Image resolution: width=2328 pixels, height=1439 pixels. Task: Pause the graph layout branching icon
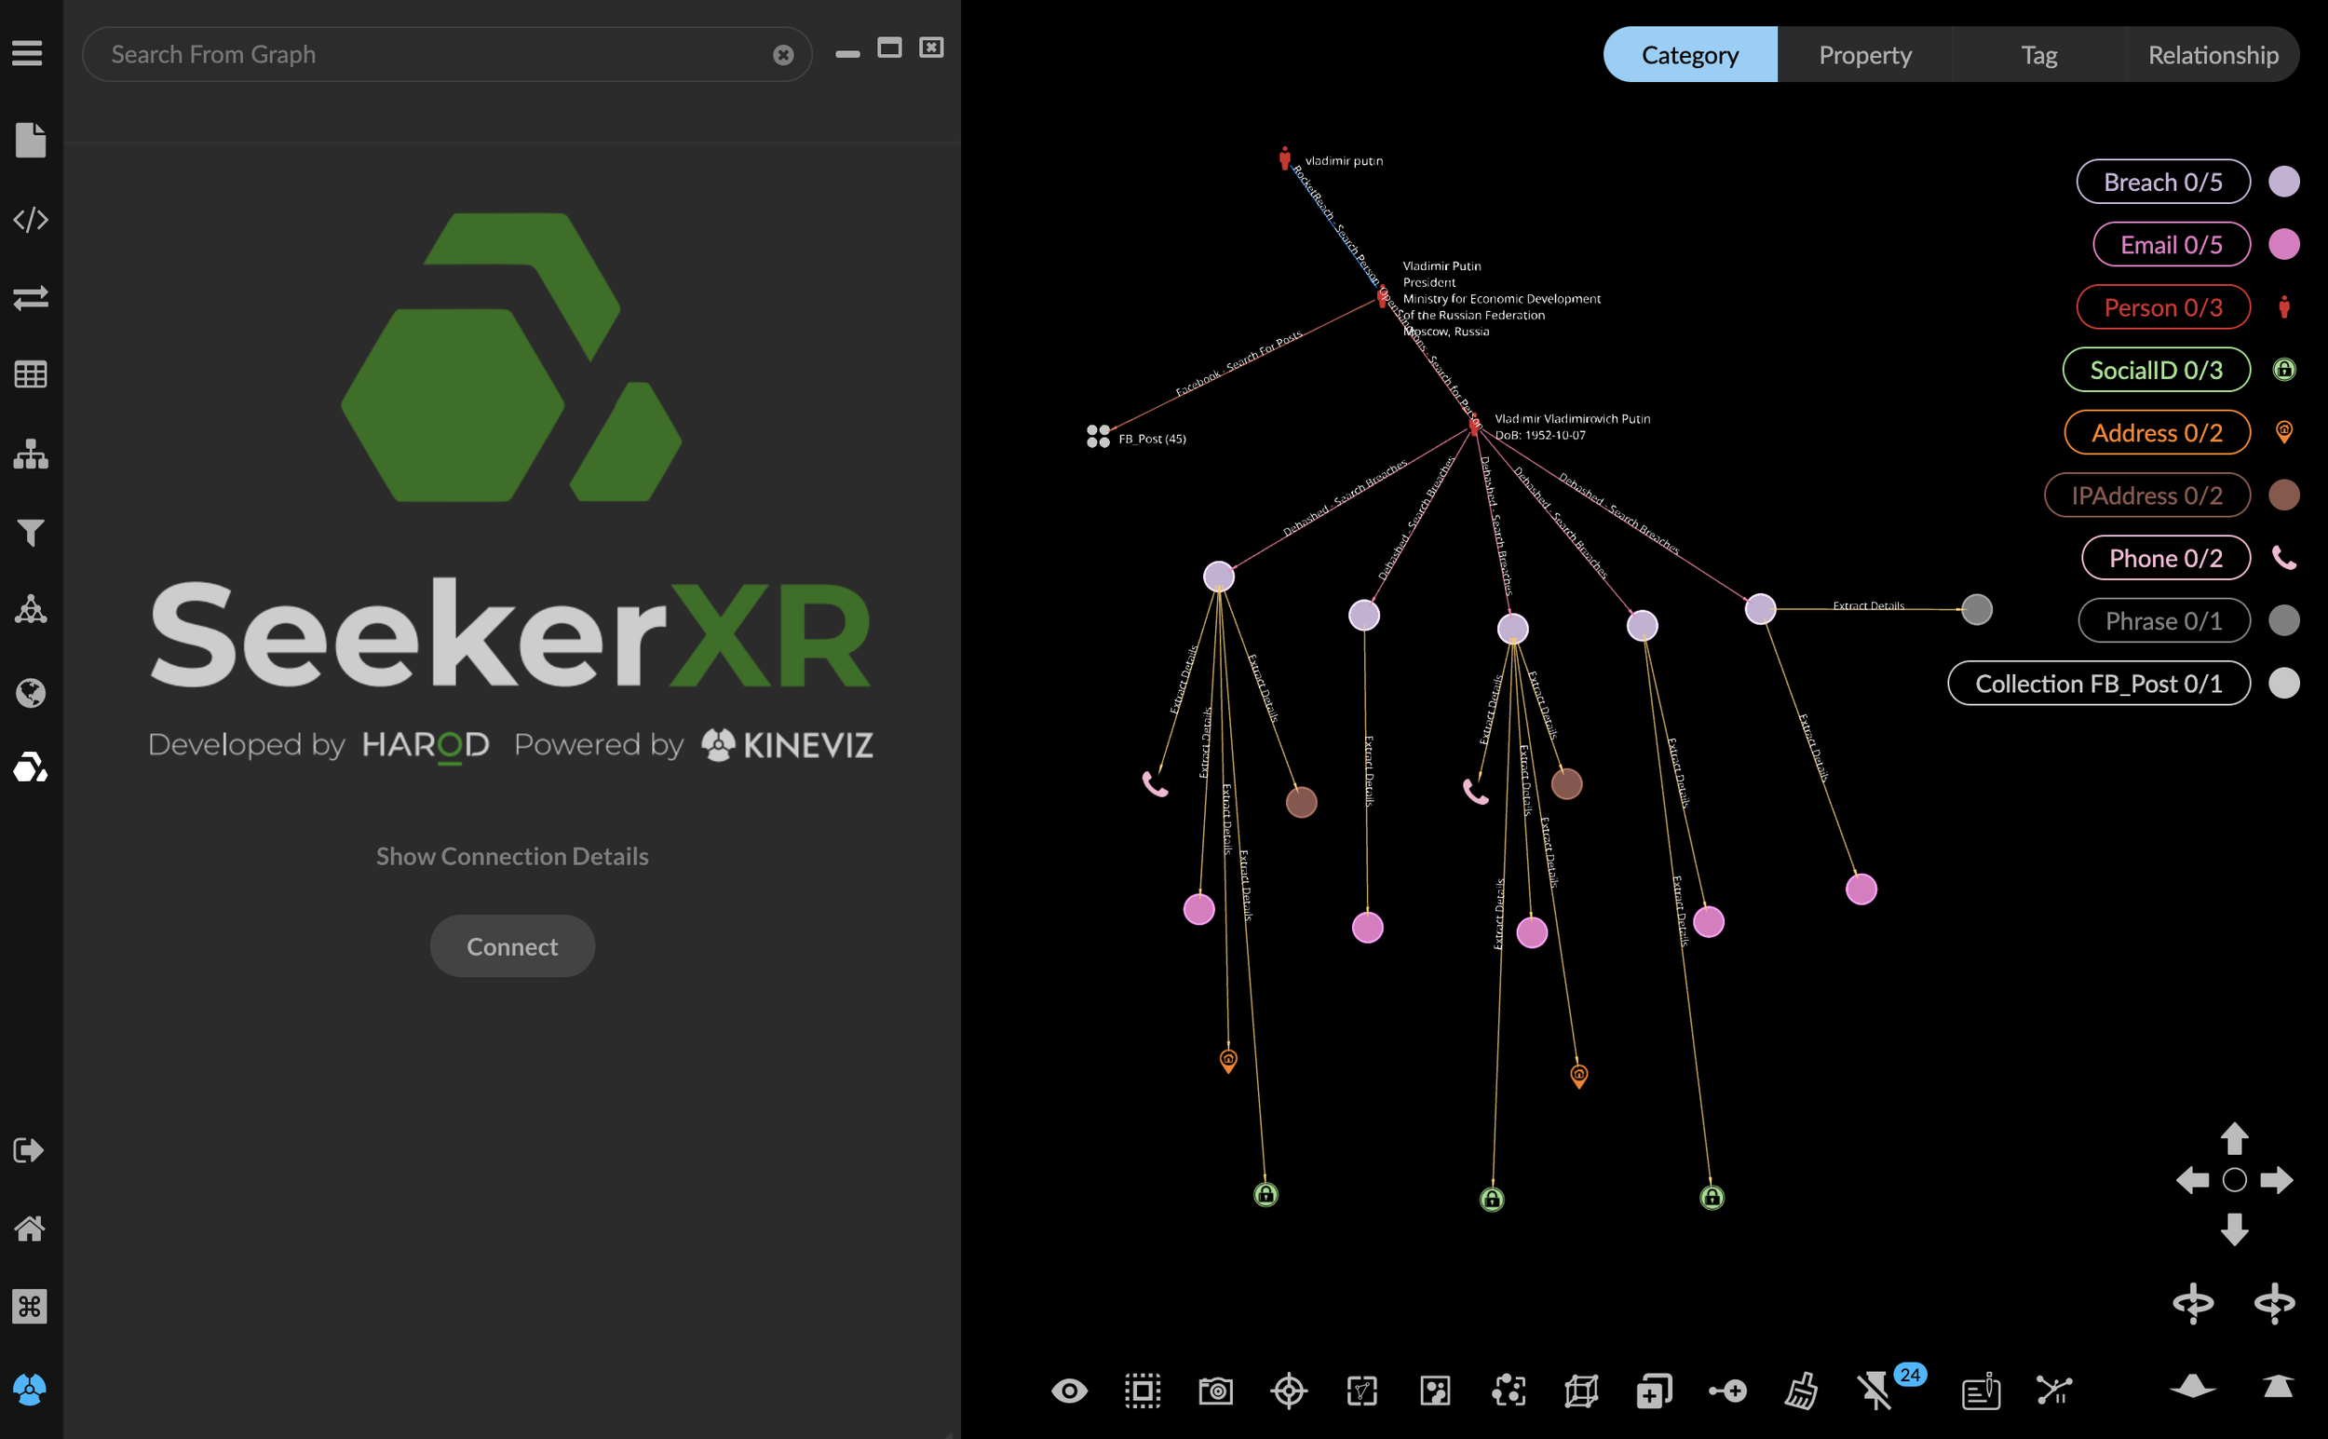[x=2055, y=1391]
